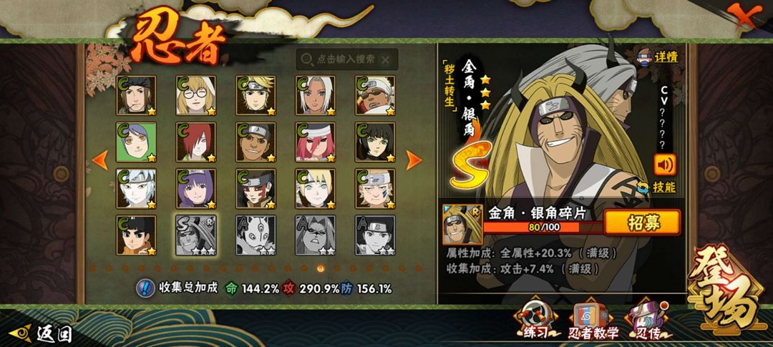The image size is (773, 347).
Task: Click 返回 to go back
Action: [41, 333]
